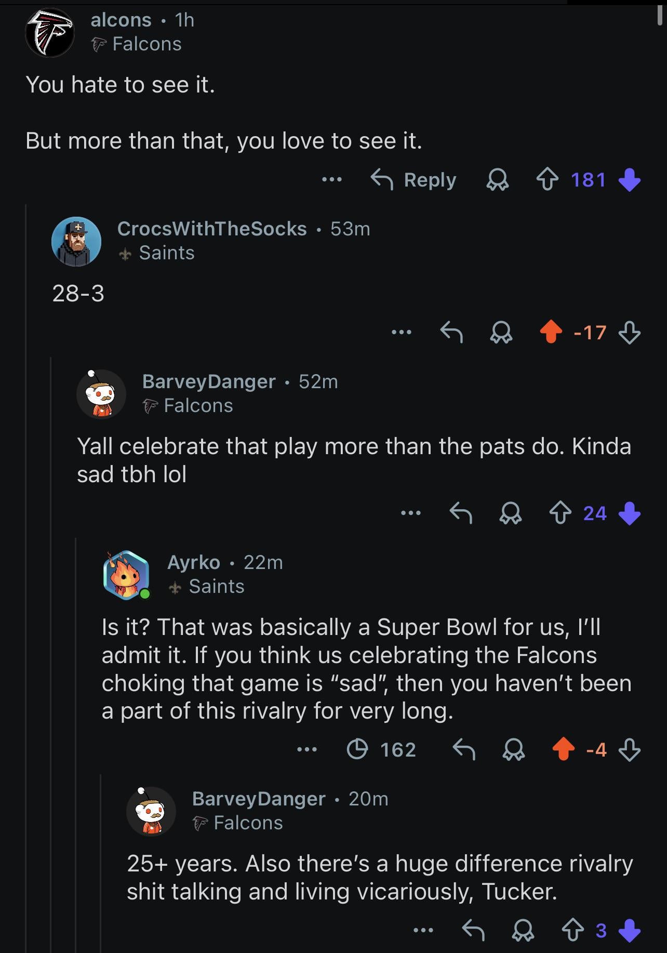Downvote the 28-3 comment
667x953 pixels.
click(x=630, y=332)
